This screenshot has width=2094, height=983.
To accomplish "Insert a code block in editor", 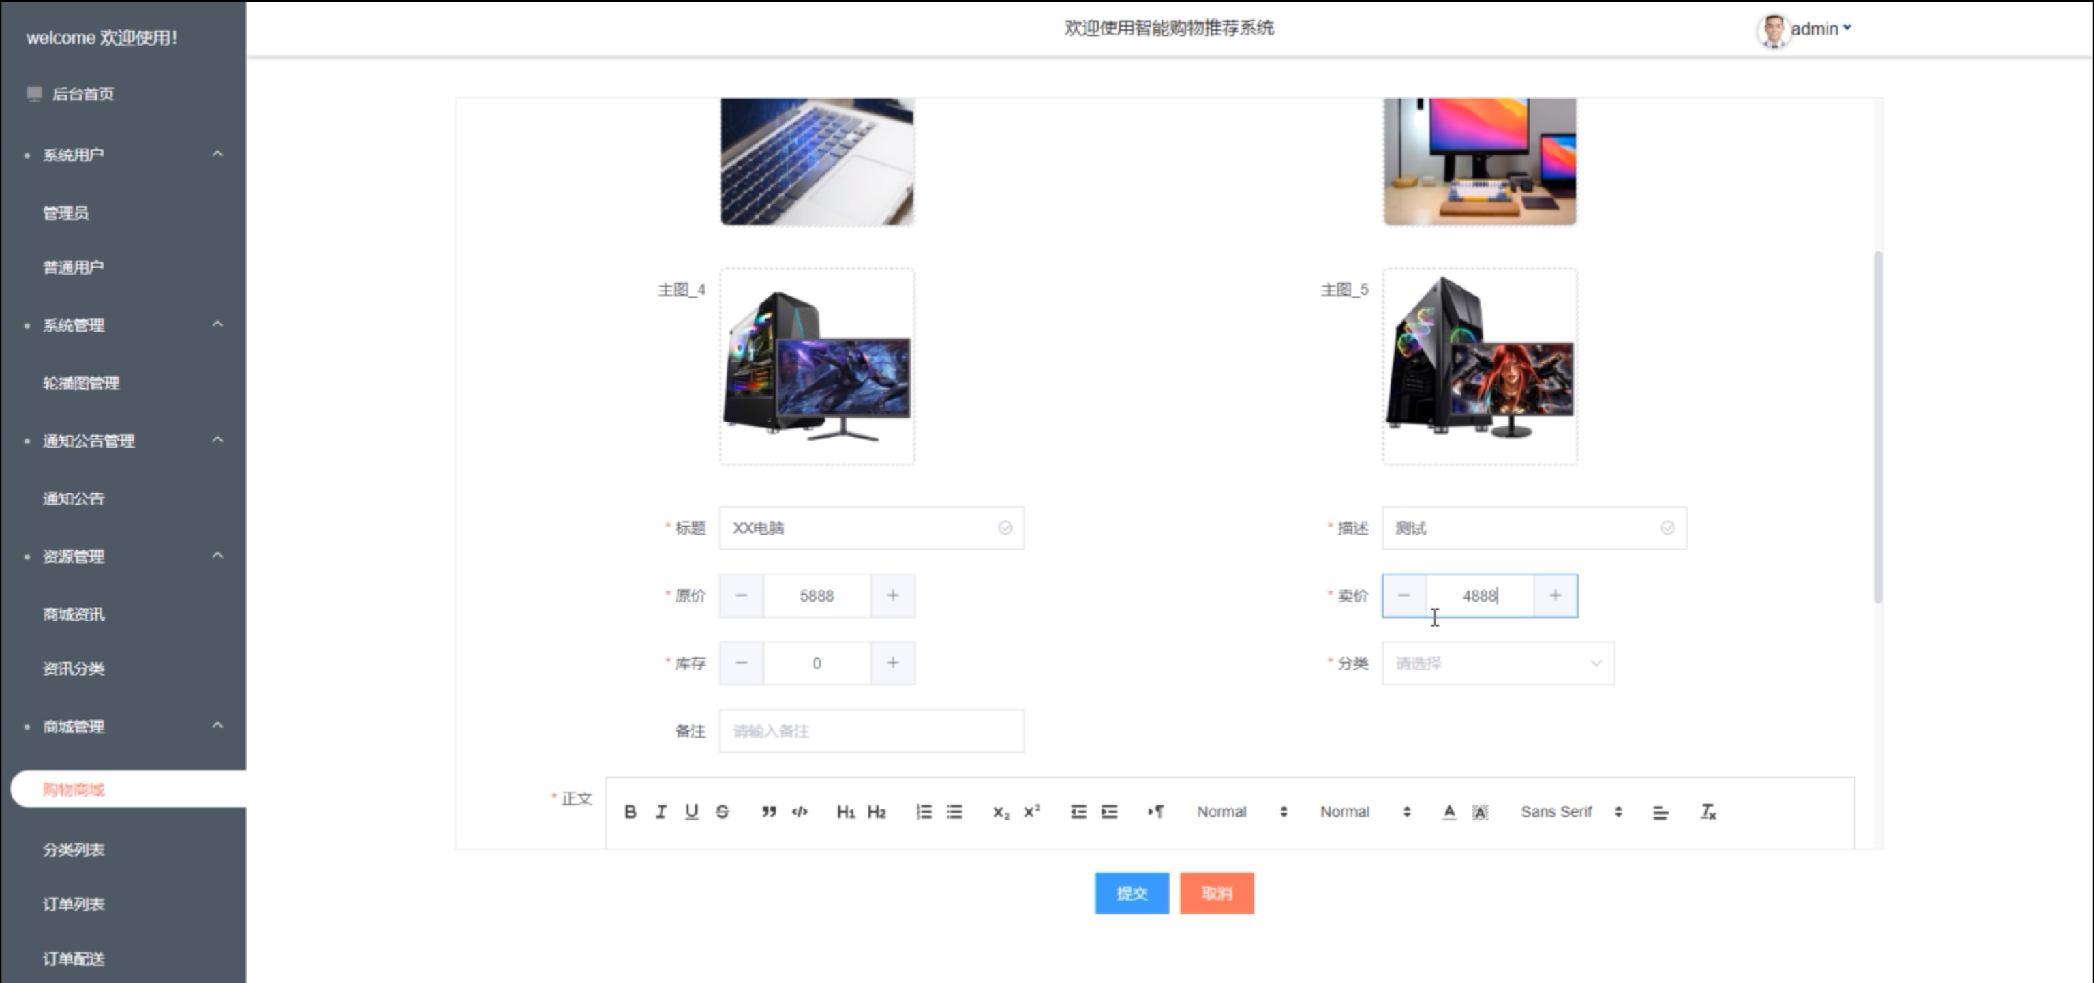I will click(x=800, y=811).
